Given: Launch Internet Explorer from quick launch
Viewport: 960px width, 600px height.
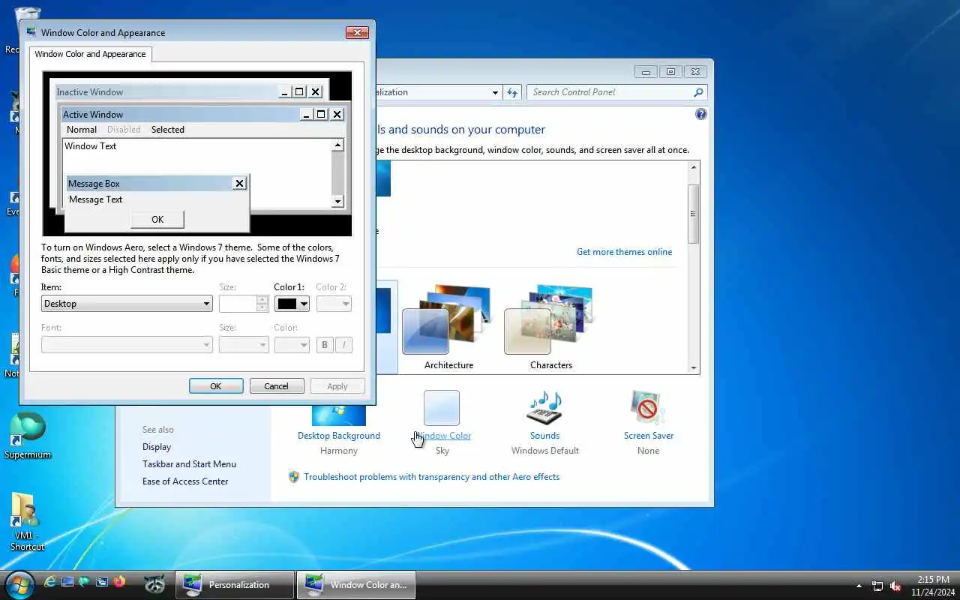Looking at the screenshot, I should pyautogui.click(x=50, y=581).
